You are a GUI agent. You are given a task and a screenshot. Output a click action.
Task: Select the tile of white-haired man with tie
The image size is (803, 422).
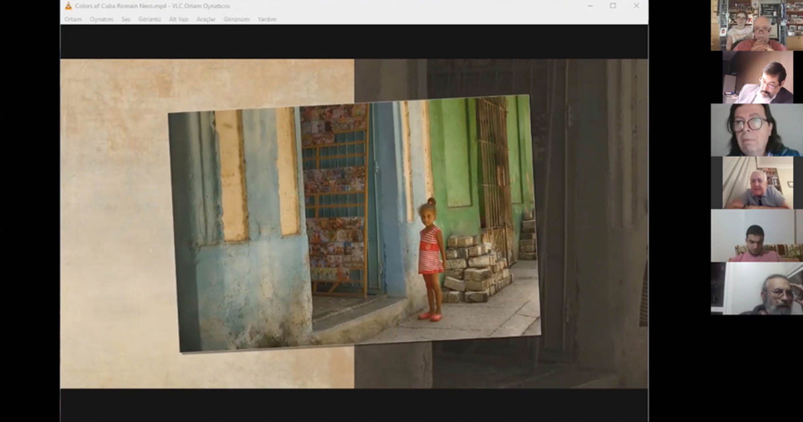[x=757, y=183]
